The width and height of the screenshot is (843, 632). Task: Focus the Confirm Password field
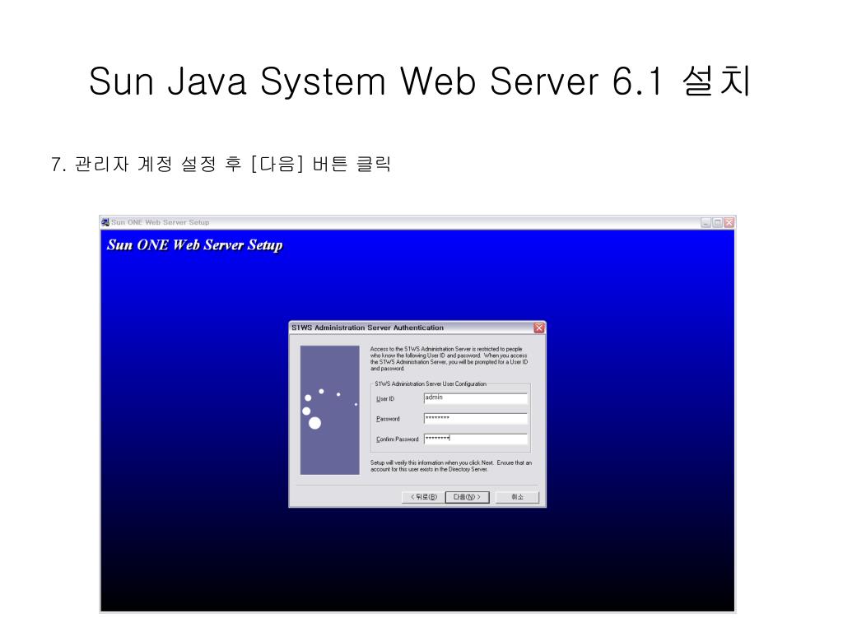pos(475,439)
